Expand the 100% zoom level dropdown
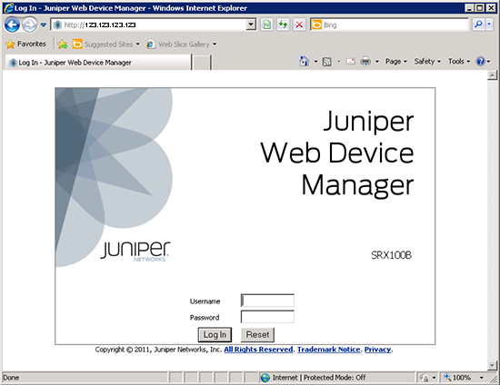The image size is (500, 385). tap(481, 378)
